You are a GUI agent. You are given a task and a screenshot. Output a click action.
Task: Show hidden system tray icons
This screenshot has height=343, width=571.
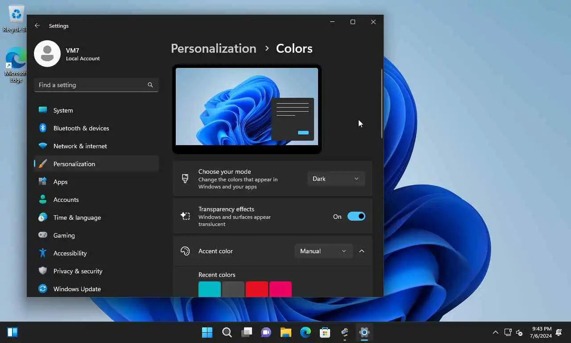495,332
